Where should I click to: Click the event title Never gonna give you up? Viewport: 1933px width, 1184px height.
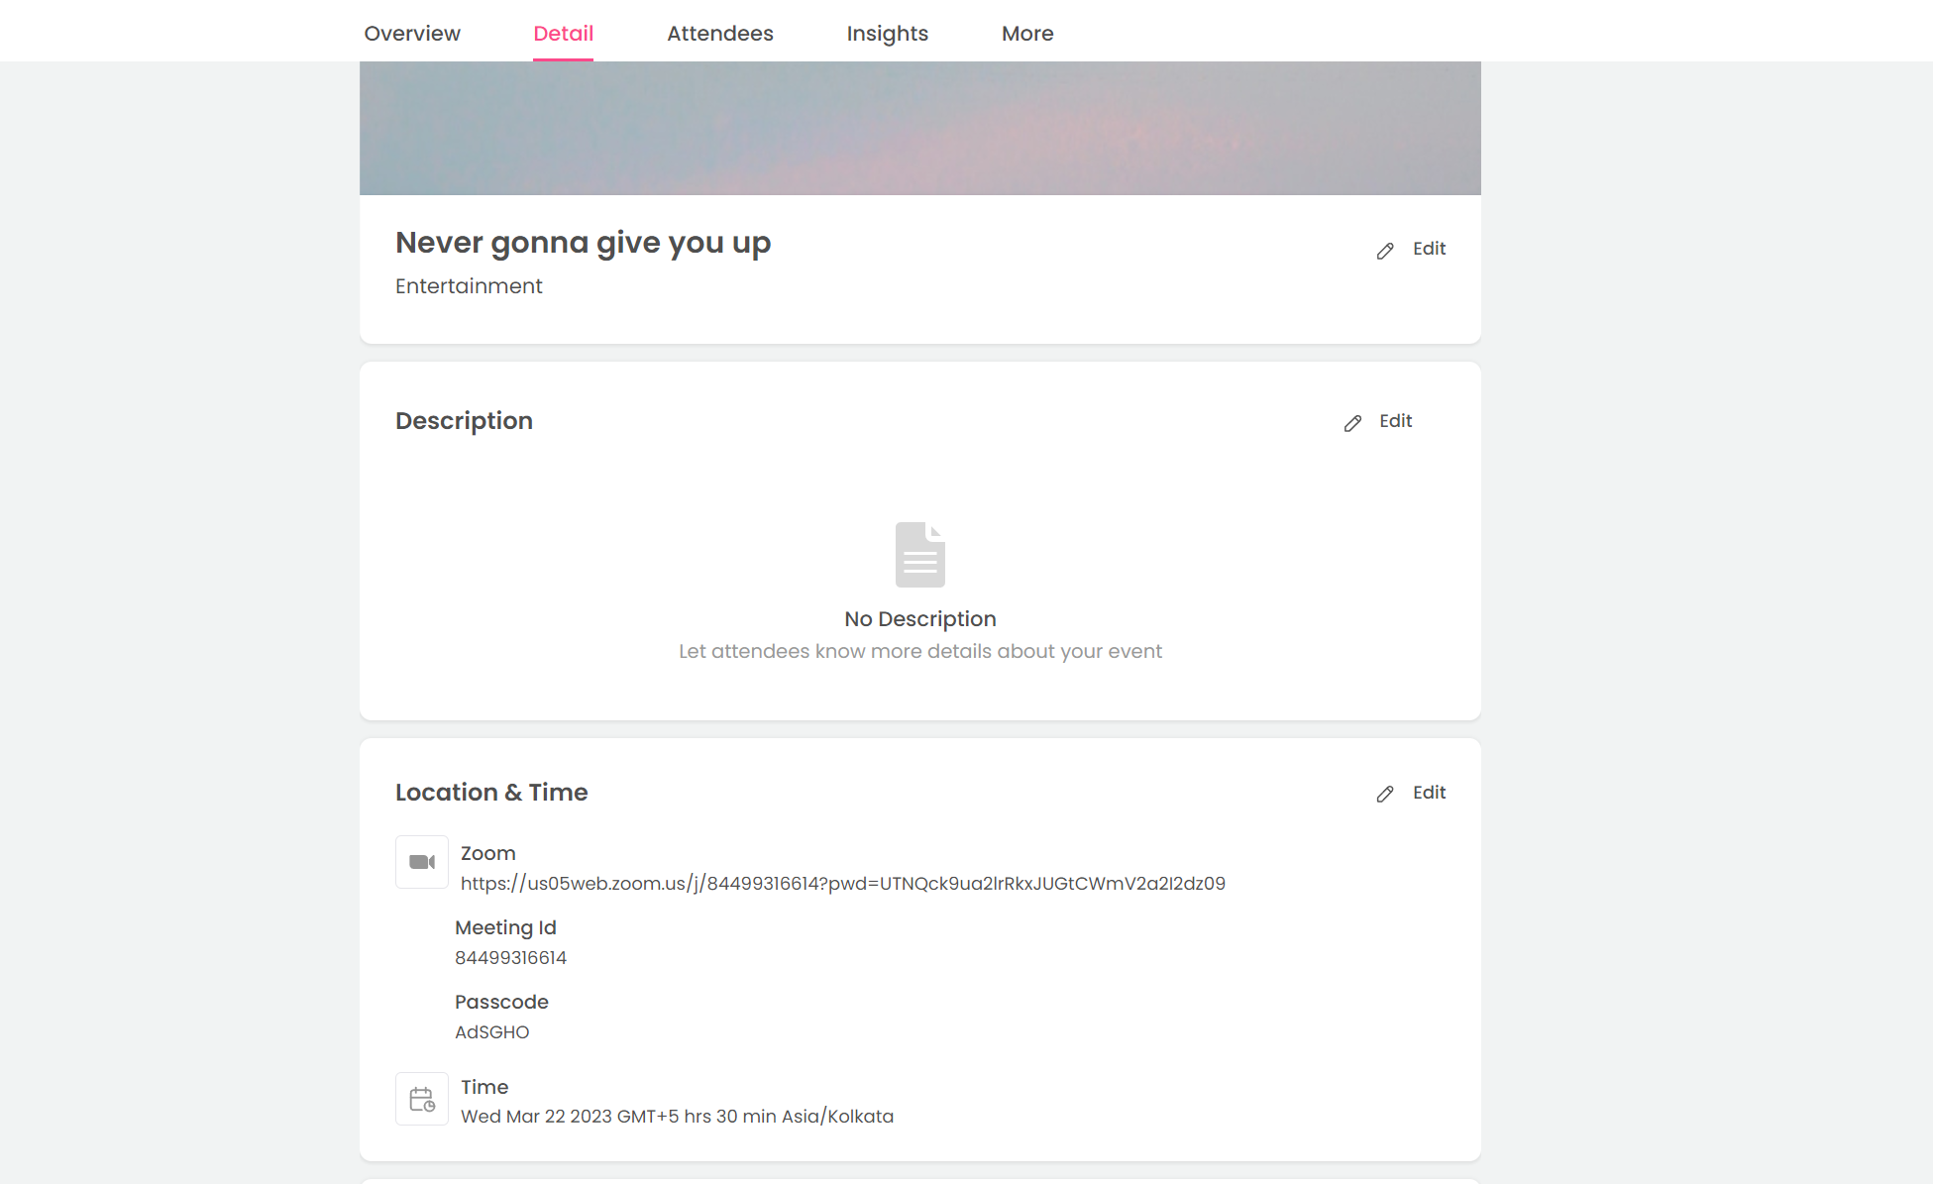(583, 242)
